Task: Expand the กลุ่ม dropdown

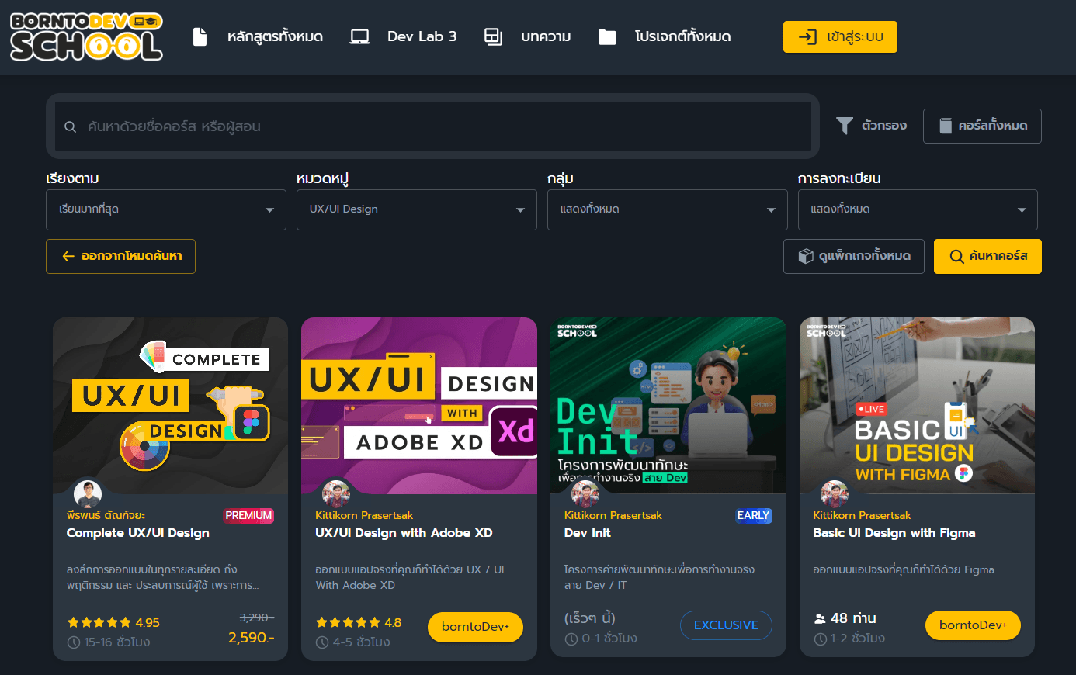Action: (x=668, y=209)
